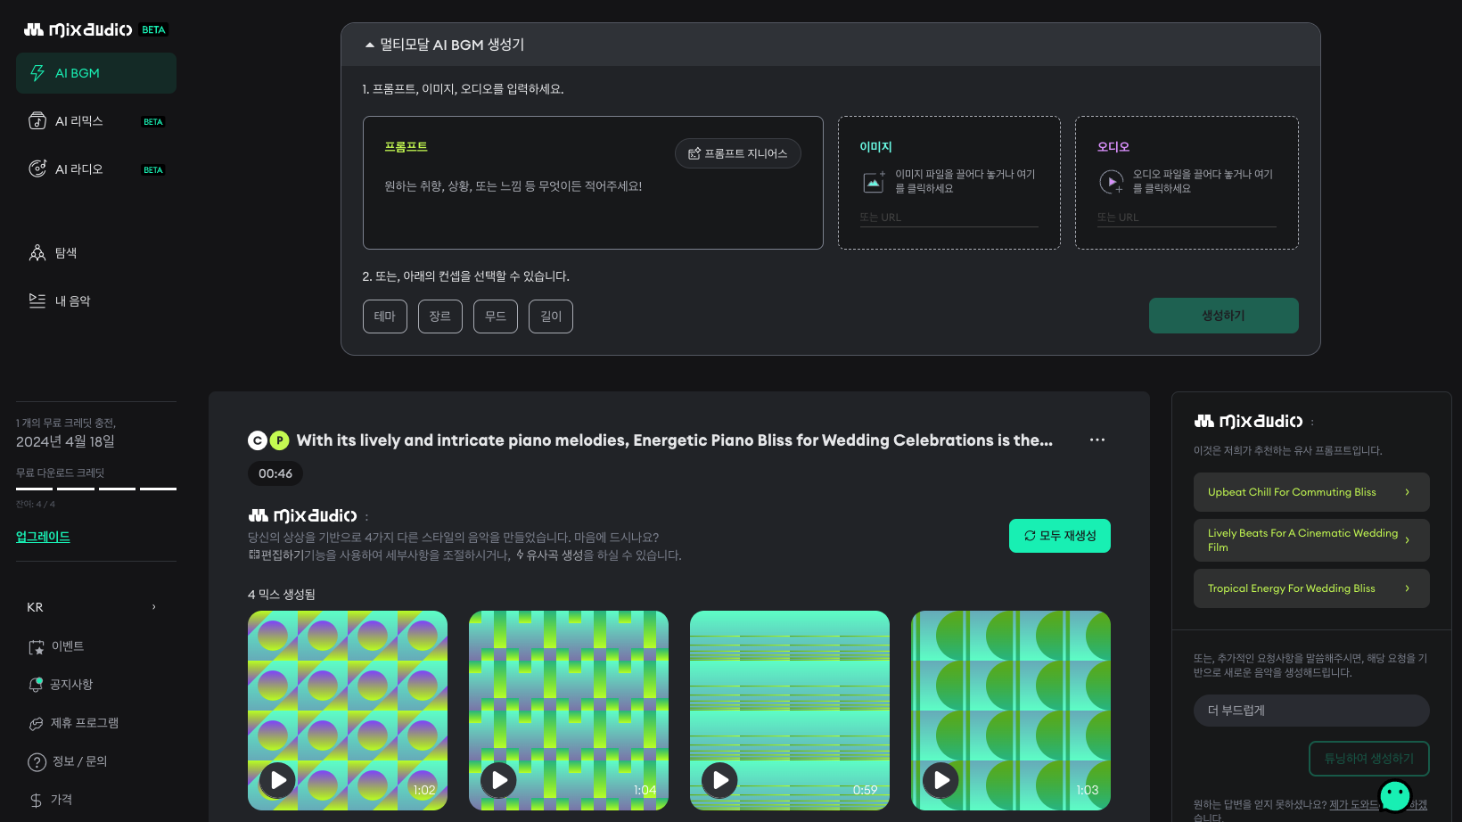
Task: Open the 내 음악 playlist icon
Action: 37,301
